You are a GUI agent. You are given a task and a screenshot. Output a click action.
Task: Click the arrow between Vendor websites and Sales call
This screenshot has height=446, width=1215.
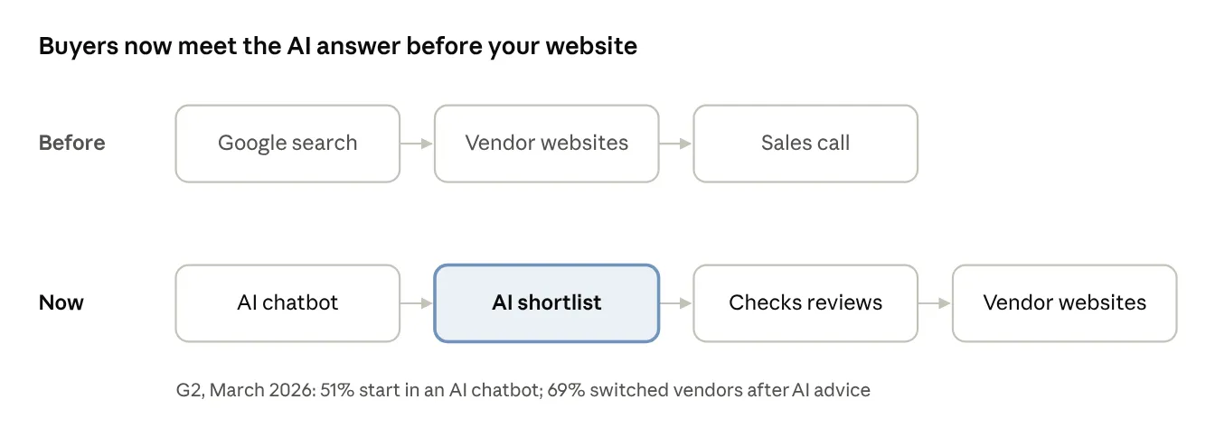coord(676,144)
